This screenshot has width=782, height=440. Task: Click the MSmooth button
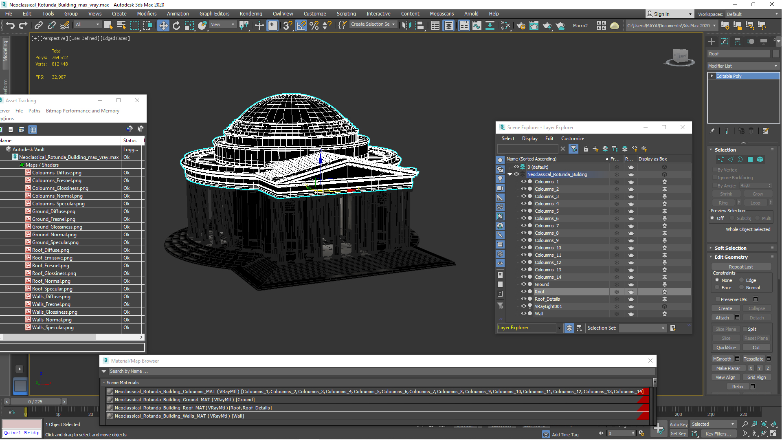click(x=722, y=359)
